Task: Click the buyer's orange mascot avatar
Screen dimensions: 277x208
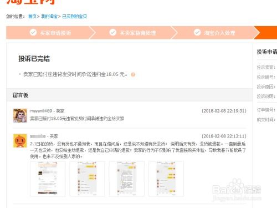Action: 20,141
